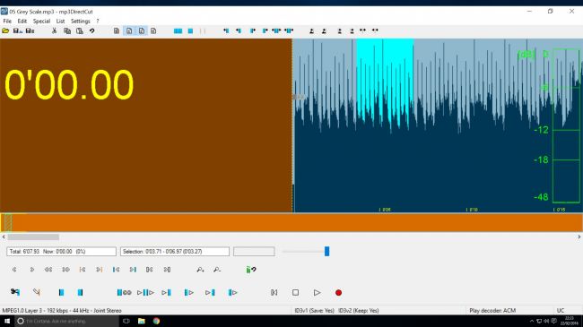Click the Open file folder icon
The width and height of the screenshot is (583, 327).
[5, 30]
